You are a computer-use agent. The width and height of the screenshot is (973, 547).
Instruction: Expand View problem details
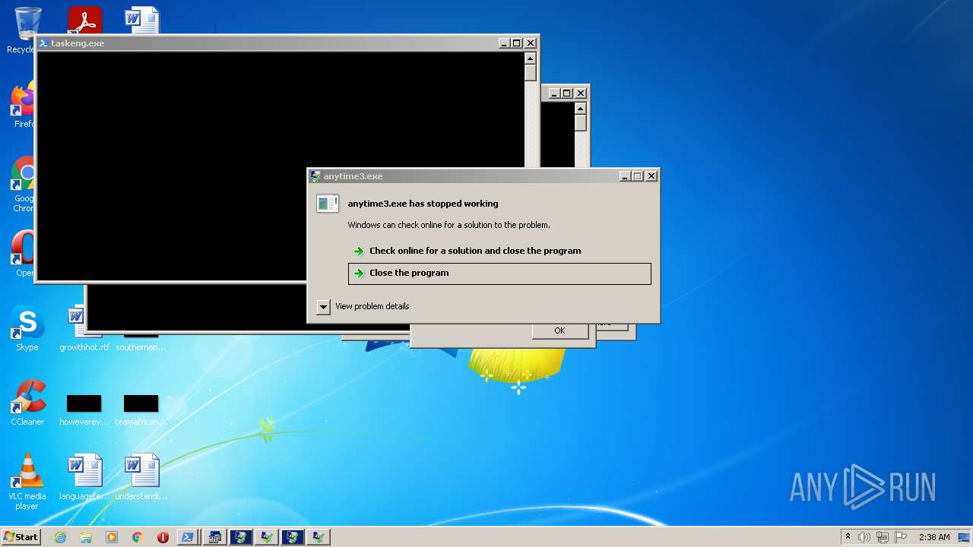[323, 307]
